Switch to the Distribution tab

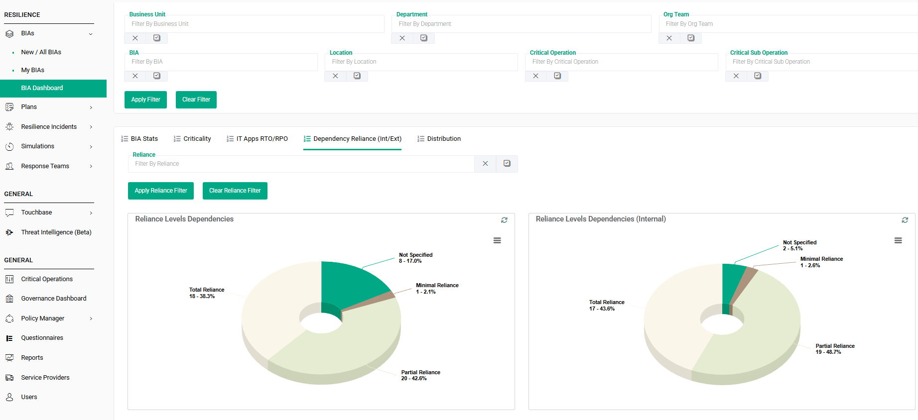(x=439, y=139)
